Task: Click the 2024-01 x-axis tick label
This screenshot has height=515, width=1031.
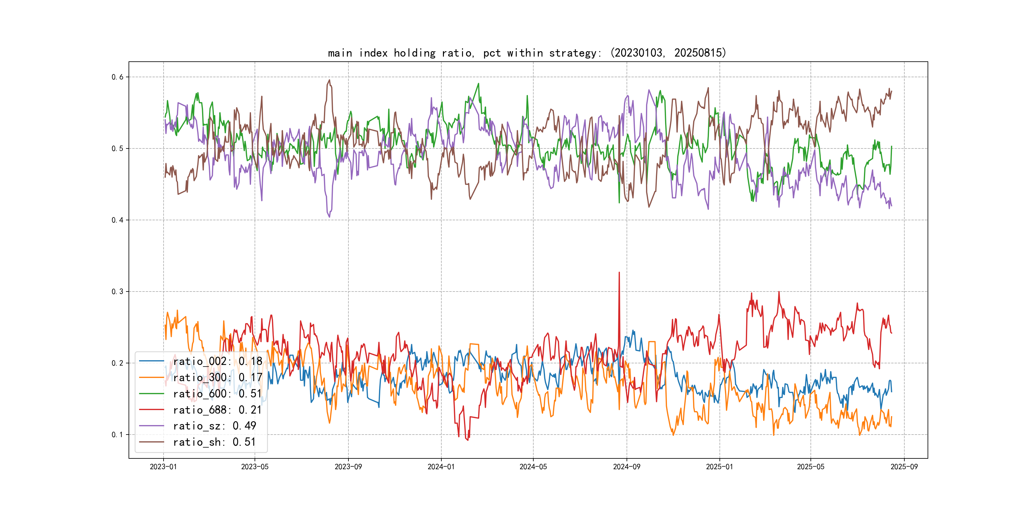Action: pyautogui.click(x=441, y=467)
